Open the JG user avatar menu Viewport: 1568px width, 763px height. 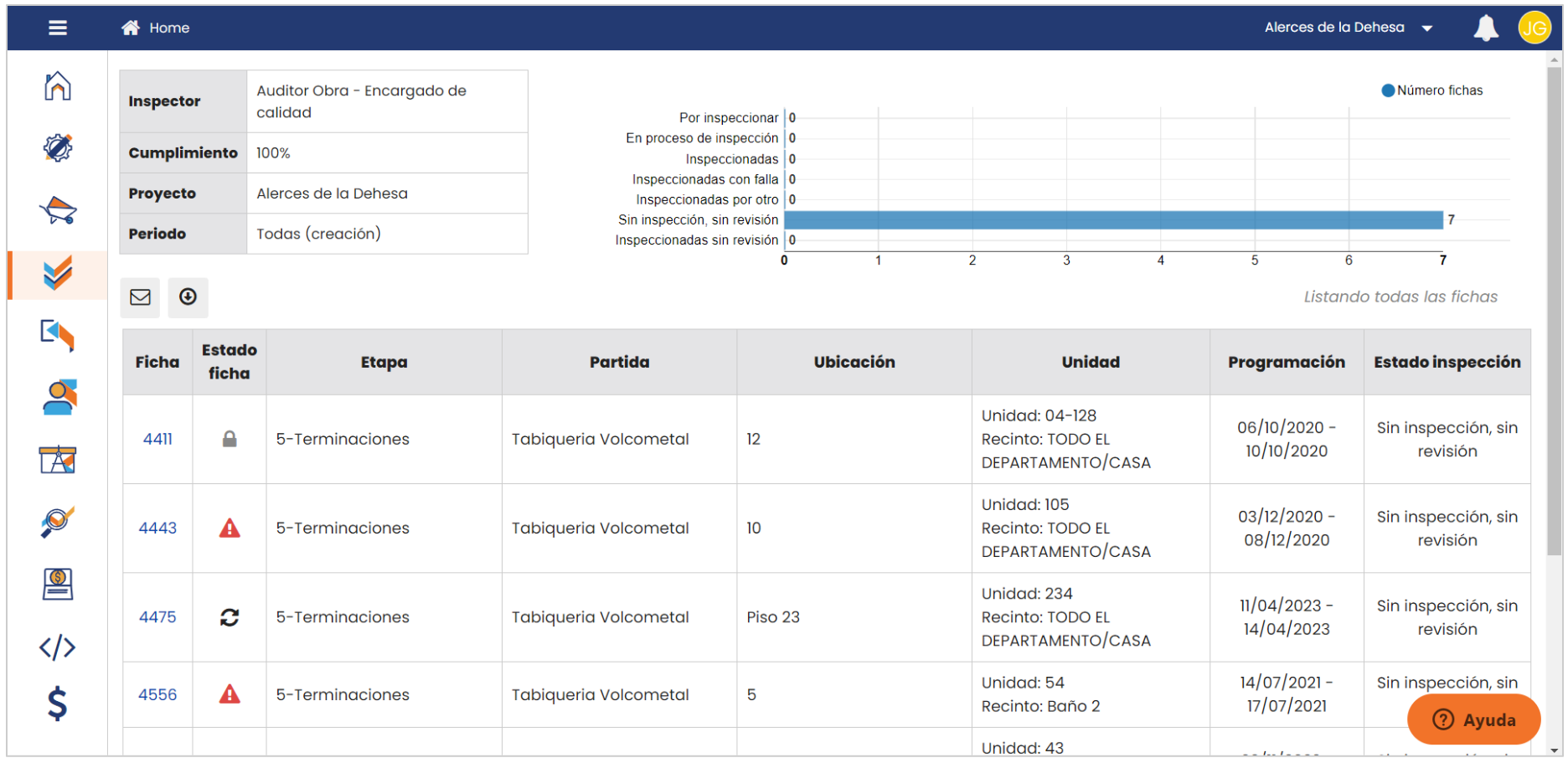click(1534, 28)
